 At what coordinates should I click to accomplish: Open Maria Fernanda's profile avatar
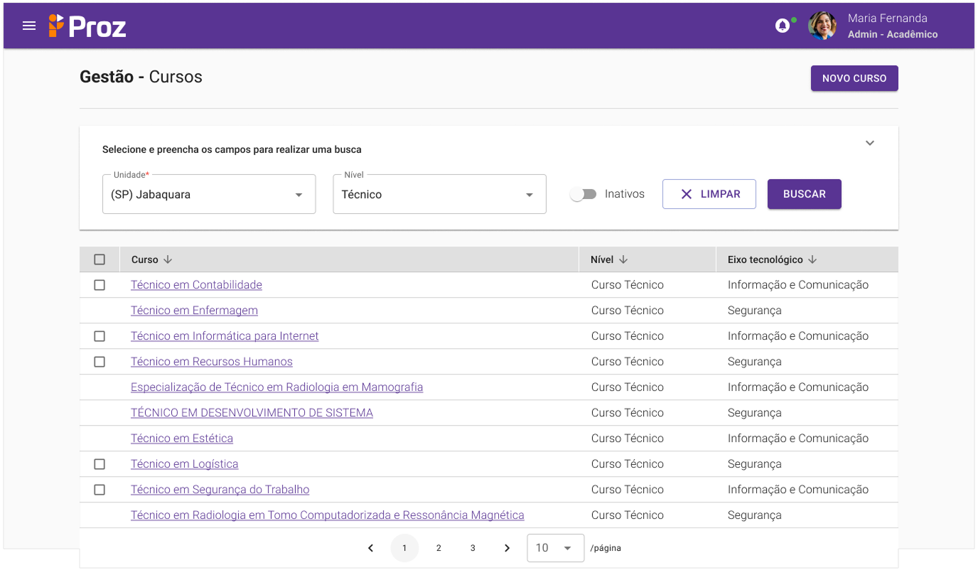point(822,26)
